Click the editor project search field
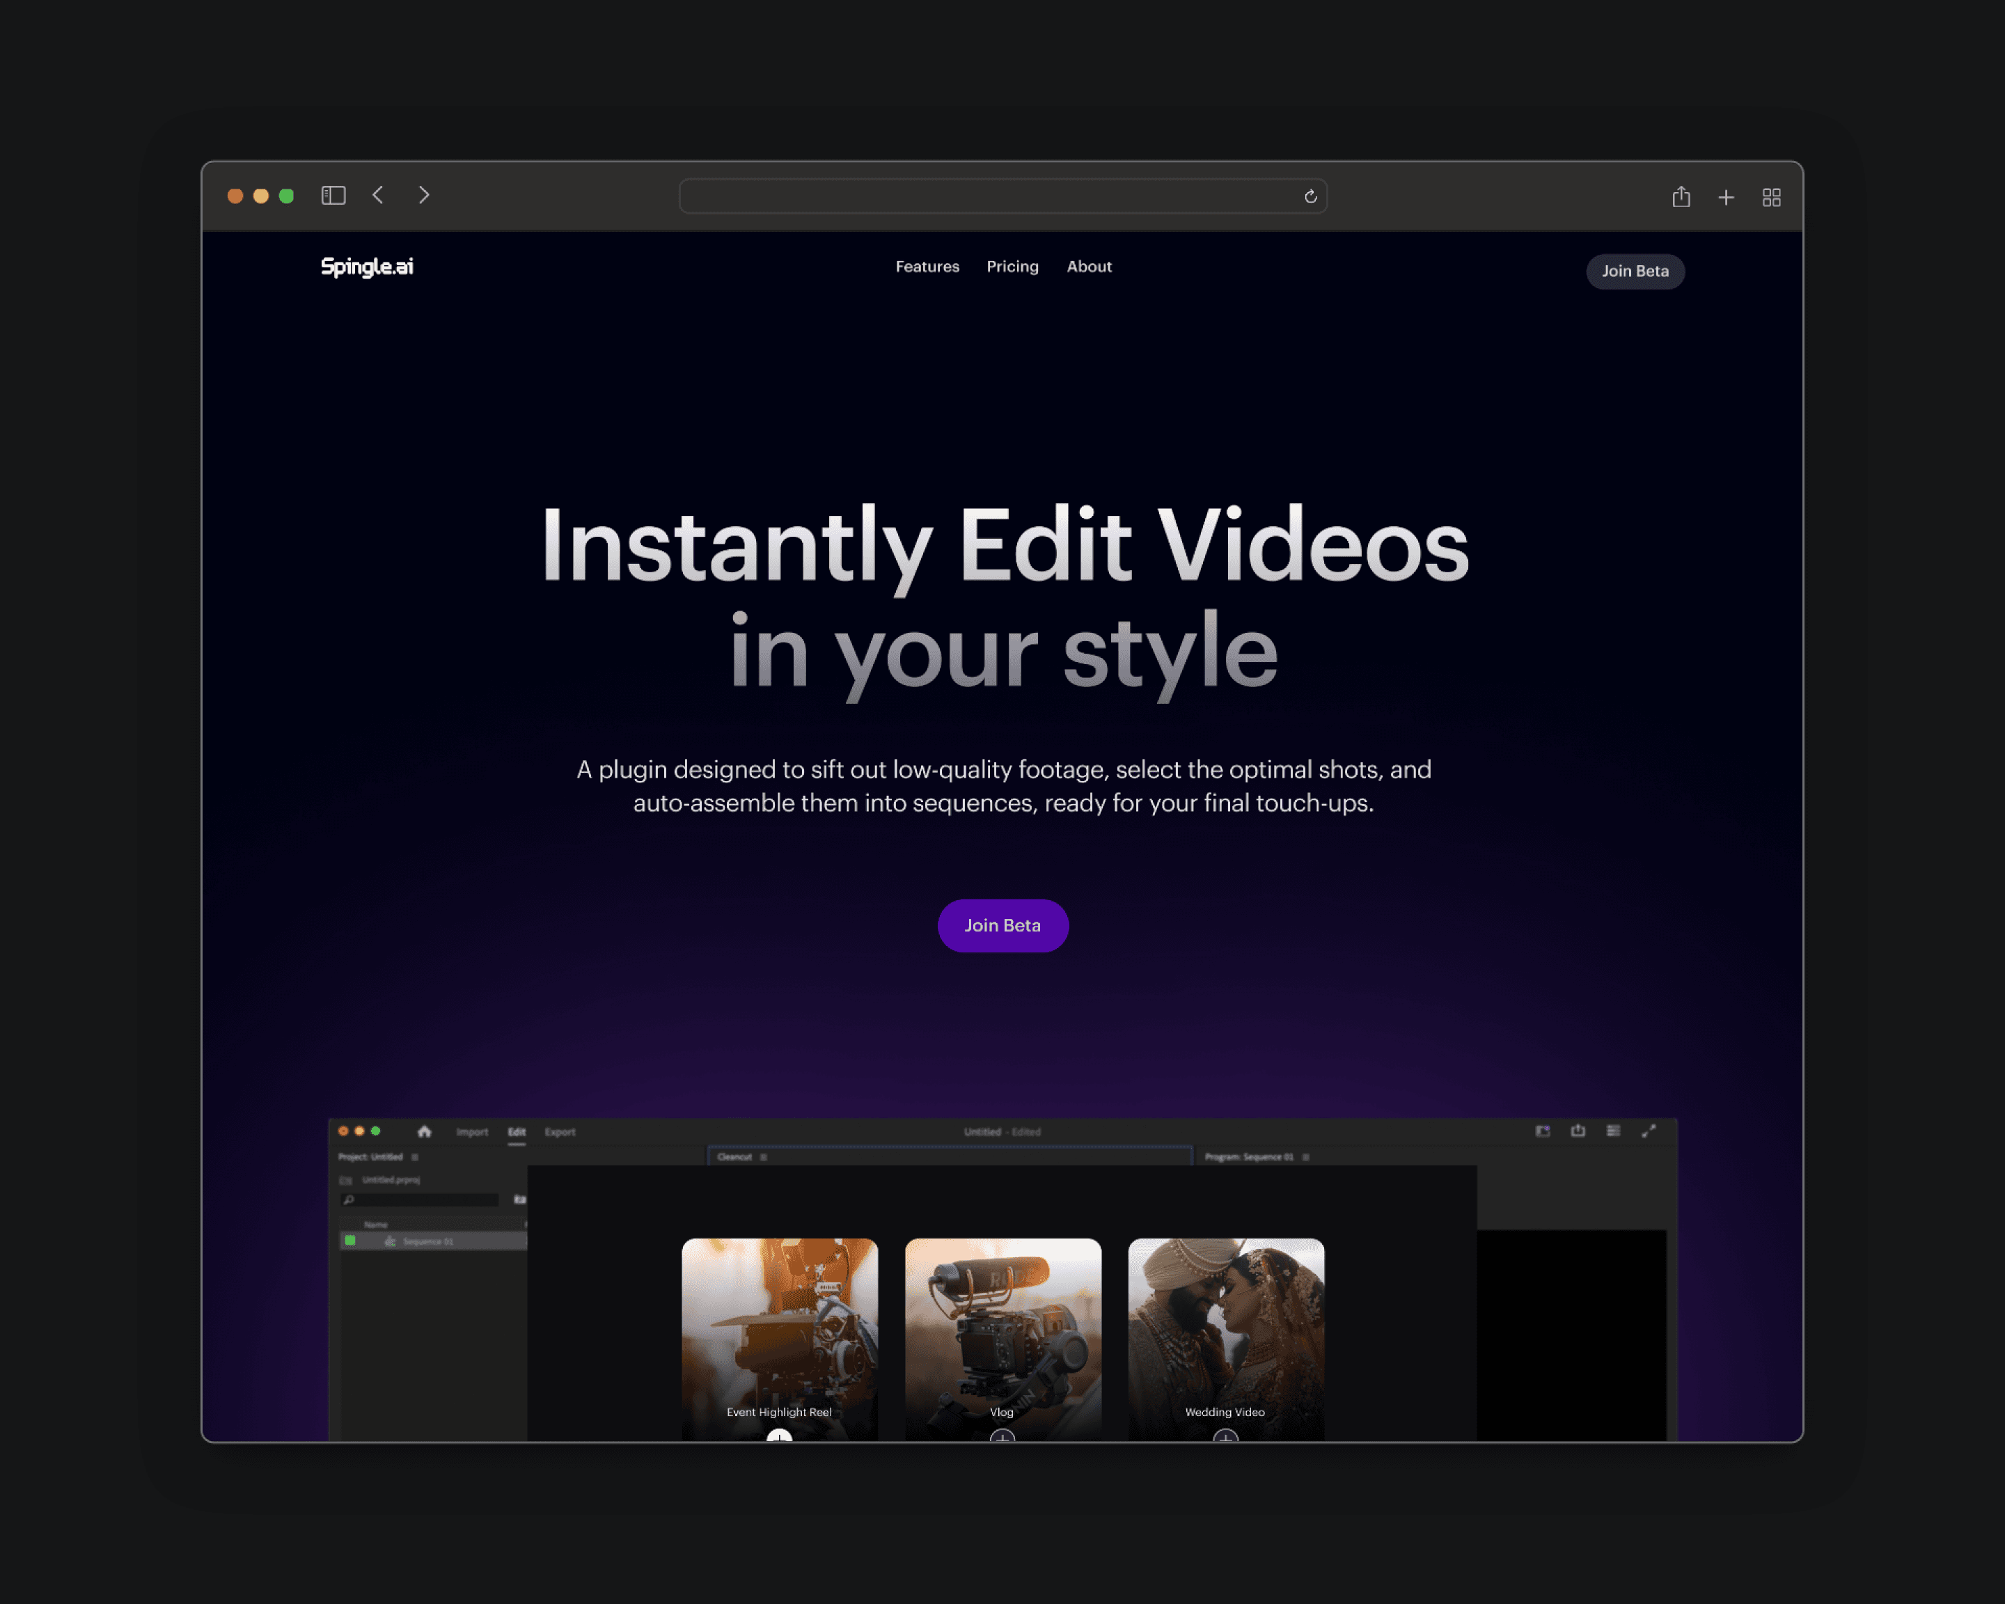This screenshot has width=2005, height=1604. click(x=419, y=1200)
